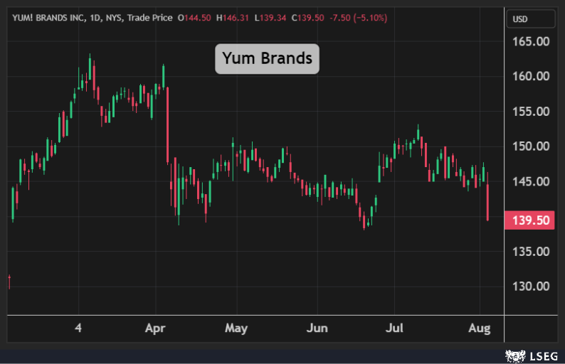Select the May marker on time axis
565x364 pixels.
click(x=236, y=328)
